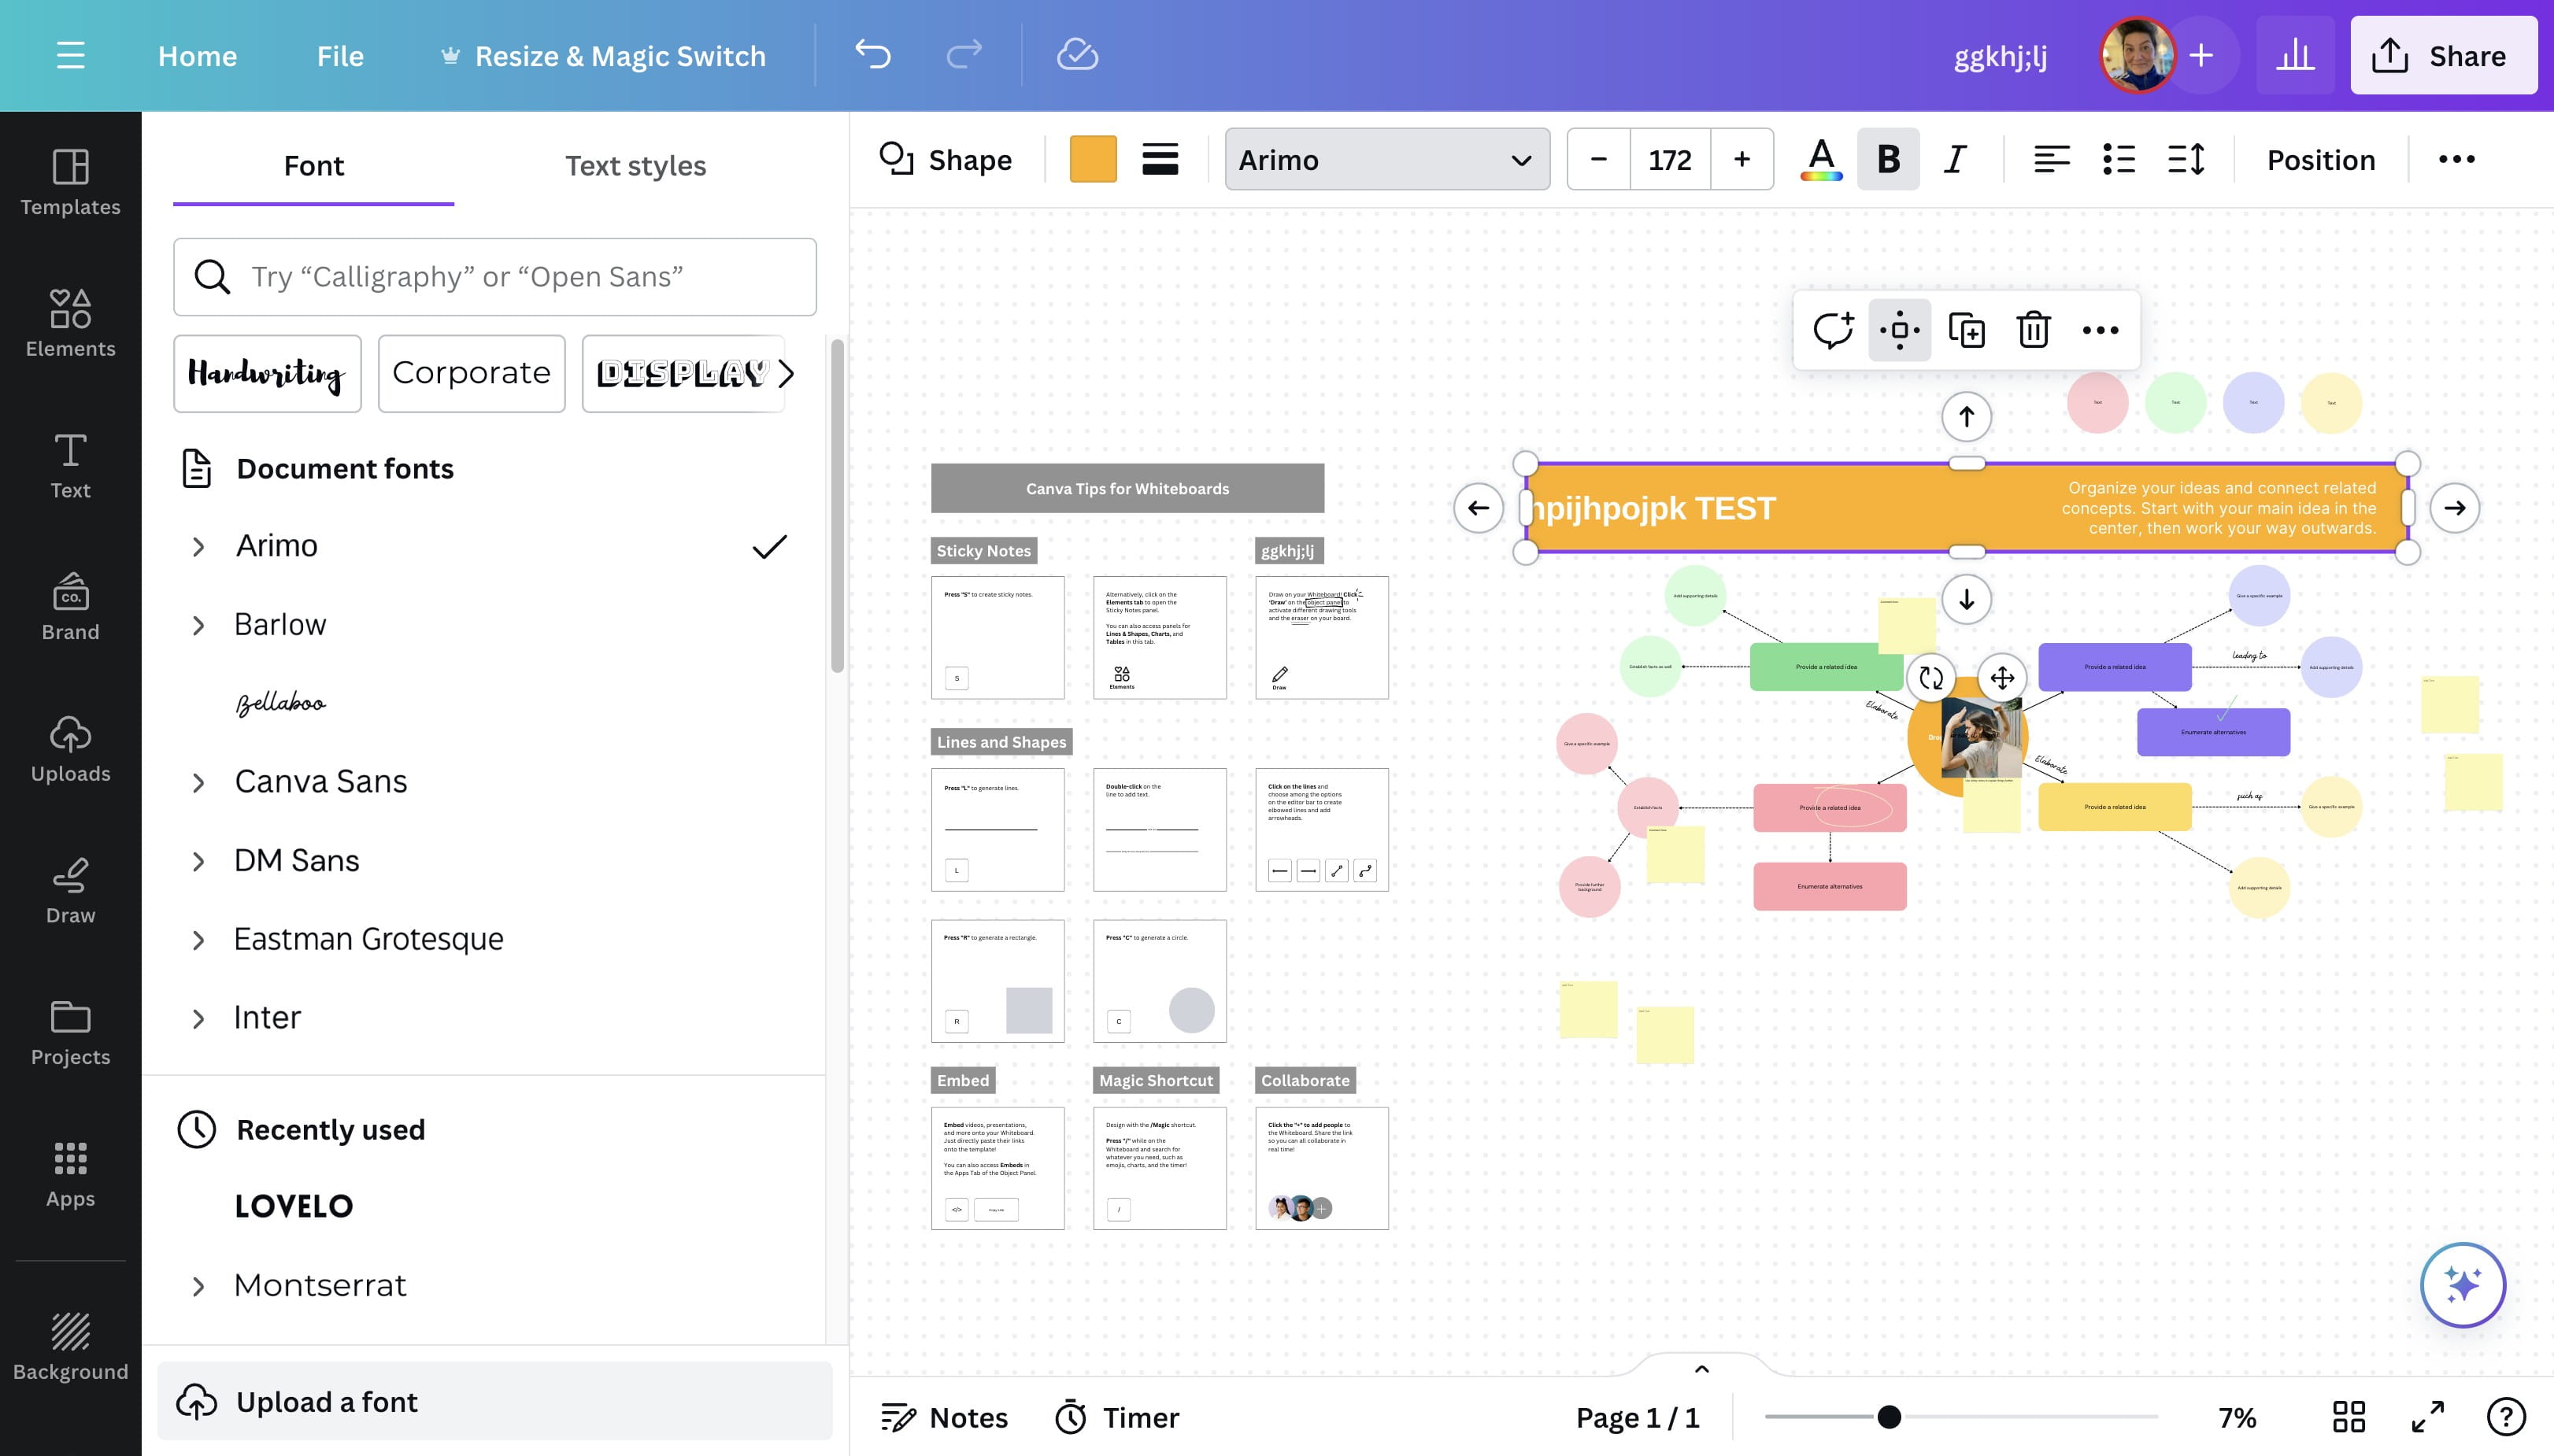Image resolution: width=2554 pixels, height=1456 pixels.
Task: Open the Magic assistant sparkle button
Action: pyautogui.click(x=2462, y=1284)
